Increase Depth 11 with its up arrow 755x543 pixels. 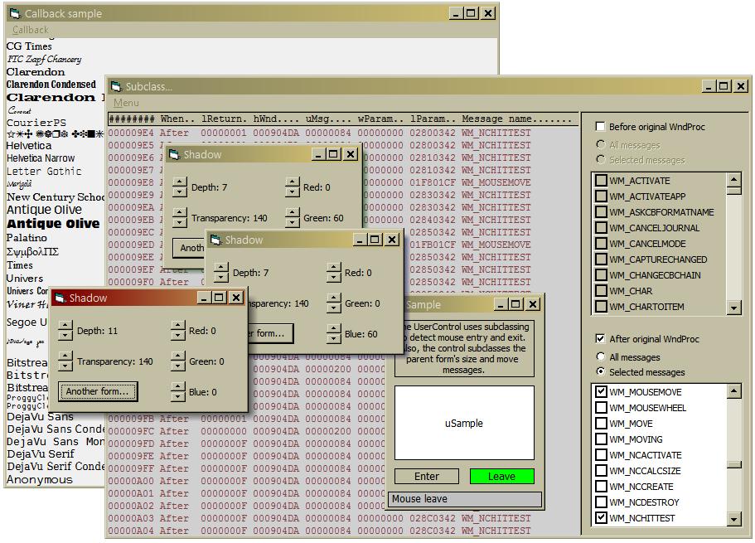click(65, 326)
